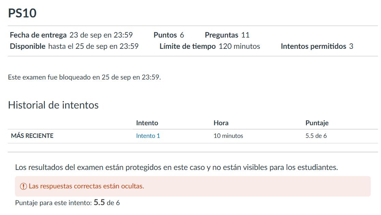This screenshot has height=215, width=381.
Task: Click the exam locked notice text
Action: pos(84,77)
